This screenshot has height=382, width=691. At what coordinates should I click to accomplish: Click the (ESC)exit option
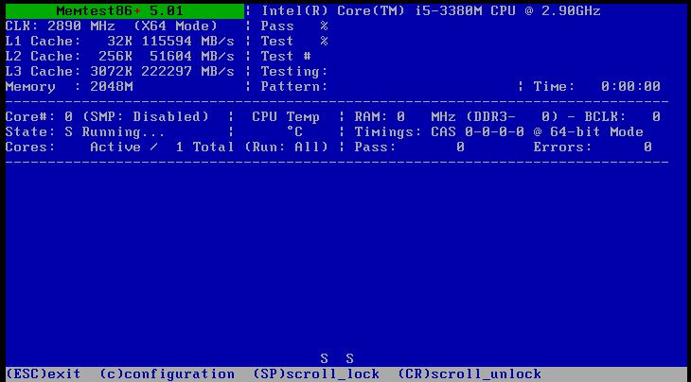click(x=44, y=374)
